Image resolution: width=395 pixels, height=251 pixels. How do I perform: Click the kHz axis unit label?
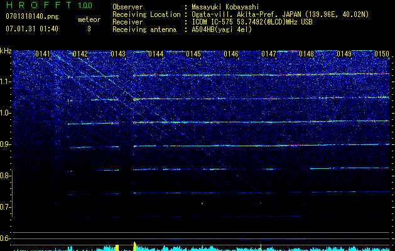tap(6, 51)
